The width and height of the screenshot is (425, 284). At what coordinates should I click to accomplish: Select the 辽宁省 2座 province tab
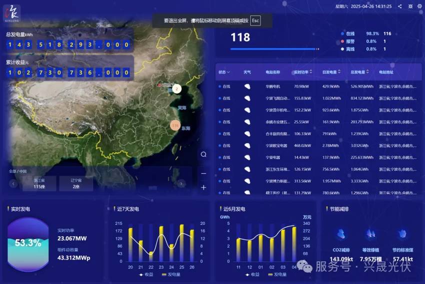pos(75,183)
